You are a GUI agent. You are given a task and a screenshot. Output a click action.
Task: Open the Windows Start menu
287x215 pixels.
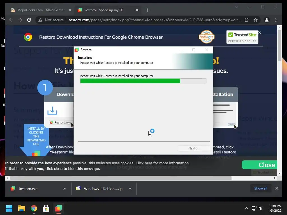(x=9, y=208)
